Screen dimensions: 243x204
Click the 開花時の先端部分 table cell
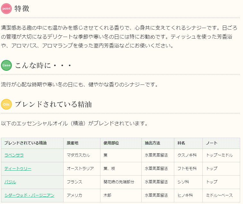(x=121, y=182)
